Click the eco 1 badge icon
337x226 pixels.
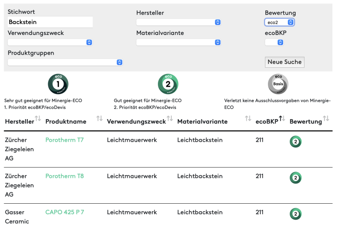click(x=58, y=84)
